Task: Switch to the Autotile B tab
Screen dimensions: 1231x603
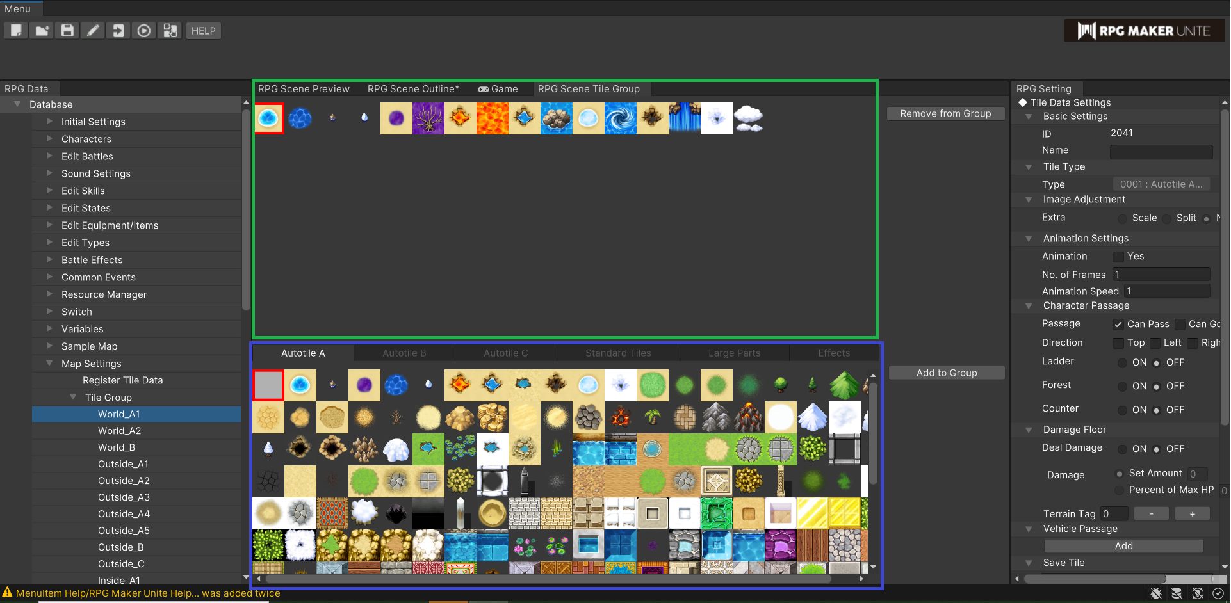Action: (x=404, y=353)
